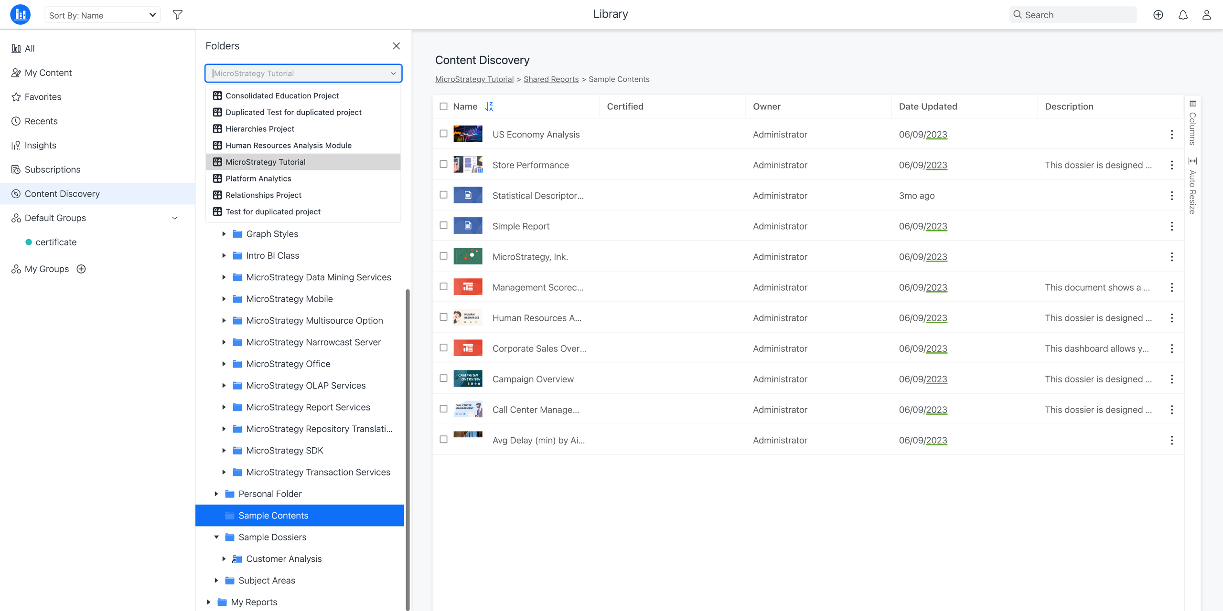1223x611 pixels.
Task: Open the user account icon
Action: click(1207, 15)
